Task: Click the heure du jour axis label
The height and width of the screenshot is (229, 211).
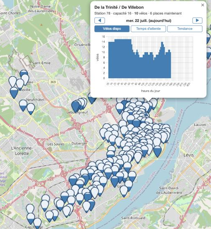Action: 151,91
